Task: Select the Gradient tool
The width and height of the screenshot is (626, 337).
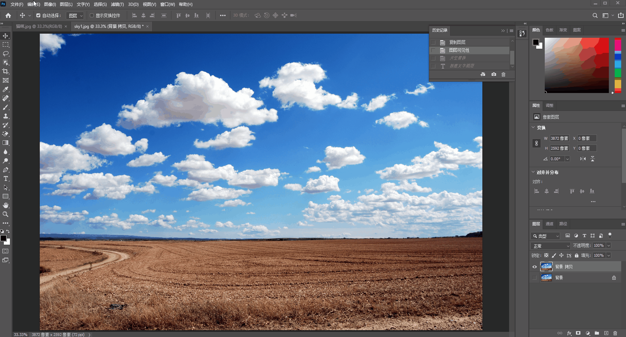Action: (5, 143)
